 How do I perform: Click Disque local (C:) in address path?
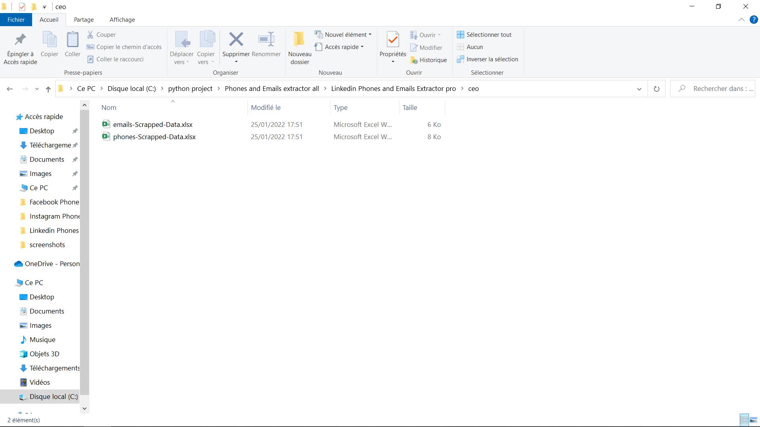(132, 89)
